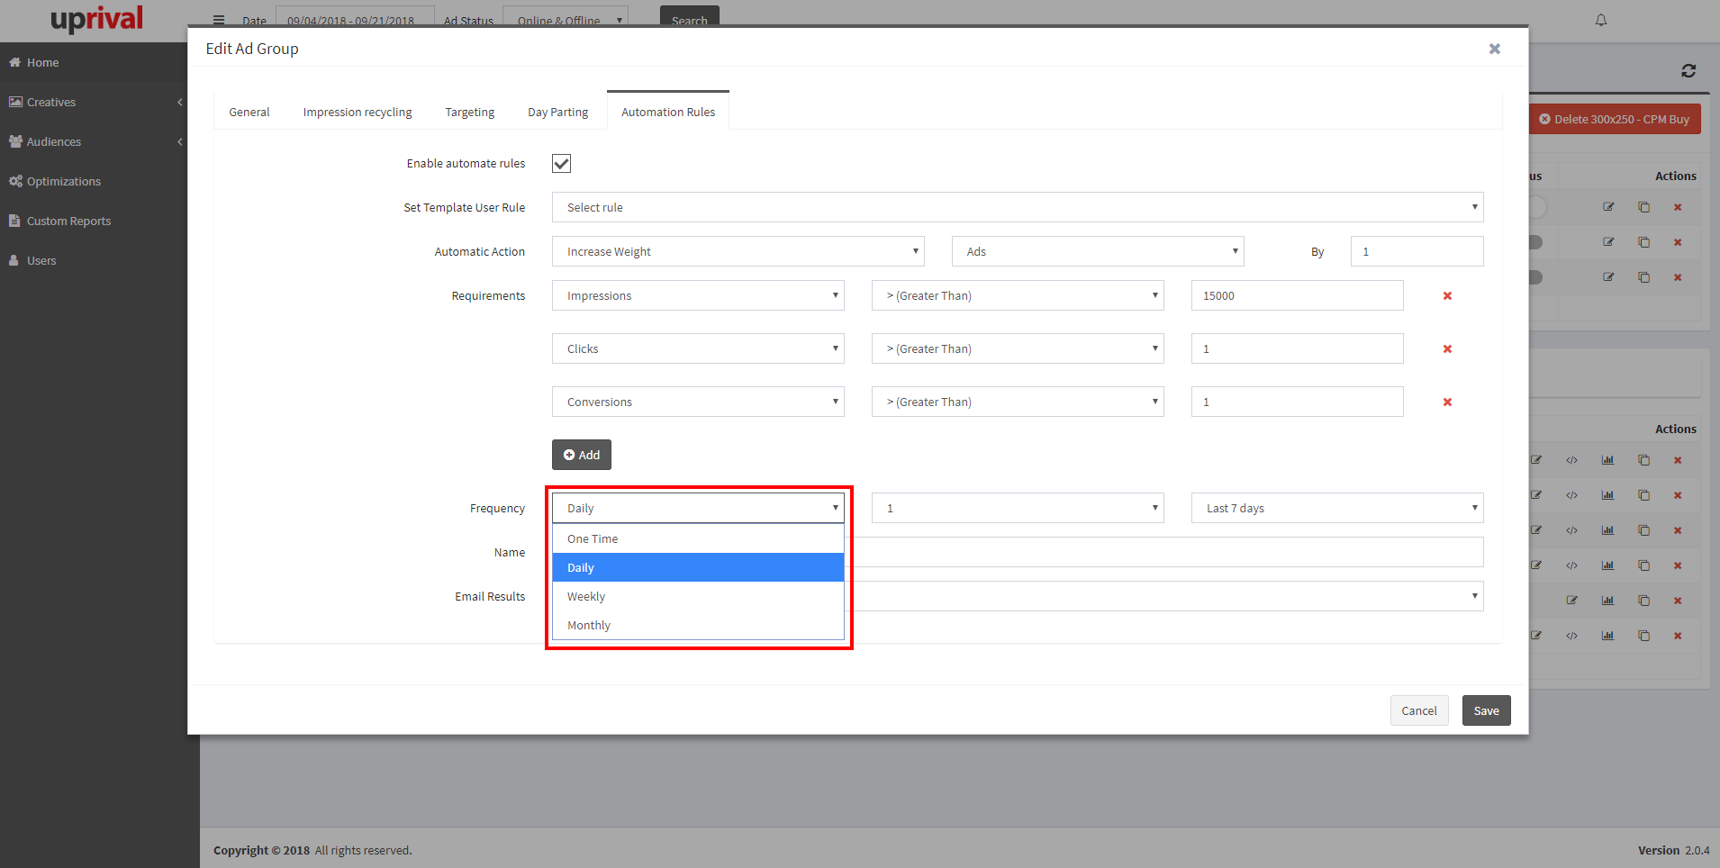This screenshot has height=868, width=1720.
Task: Select Monthly frequency option
Action: point(698,625)
